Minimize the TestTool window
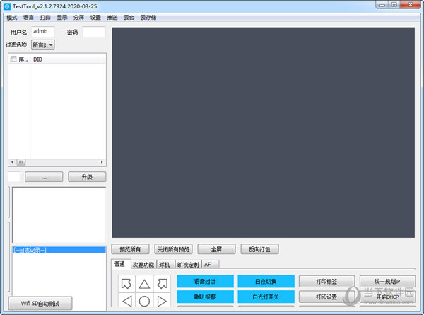 coord(382,5)
